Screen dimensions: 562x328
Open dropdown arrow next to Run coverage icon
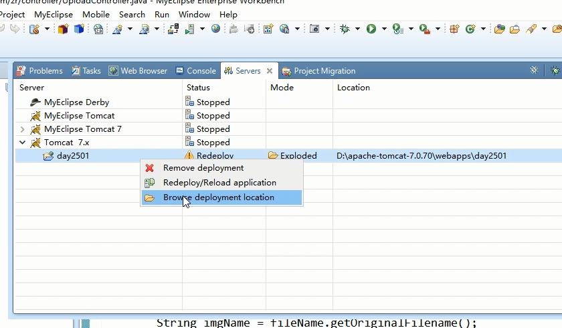pos(411,29)
